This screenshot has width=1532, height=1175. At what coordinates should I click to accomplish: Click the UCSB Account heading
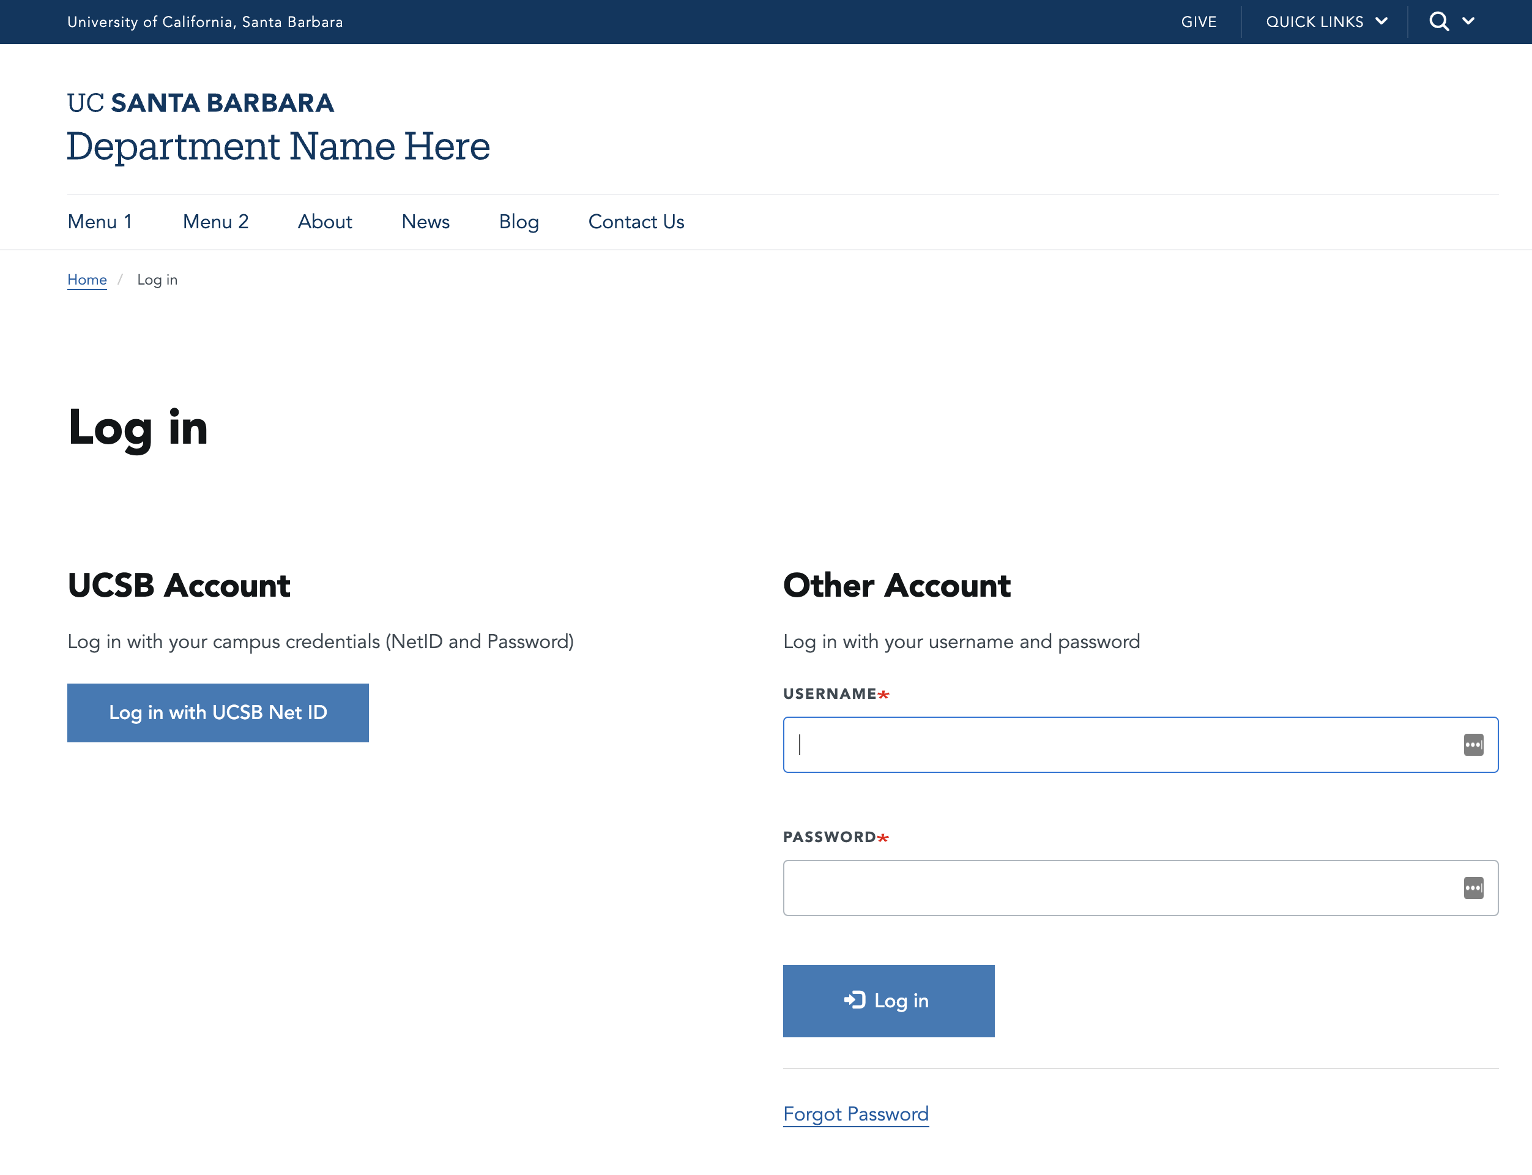pyautogui.click(x=179, y=586)
